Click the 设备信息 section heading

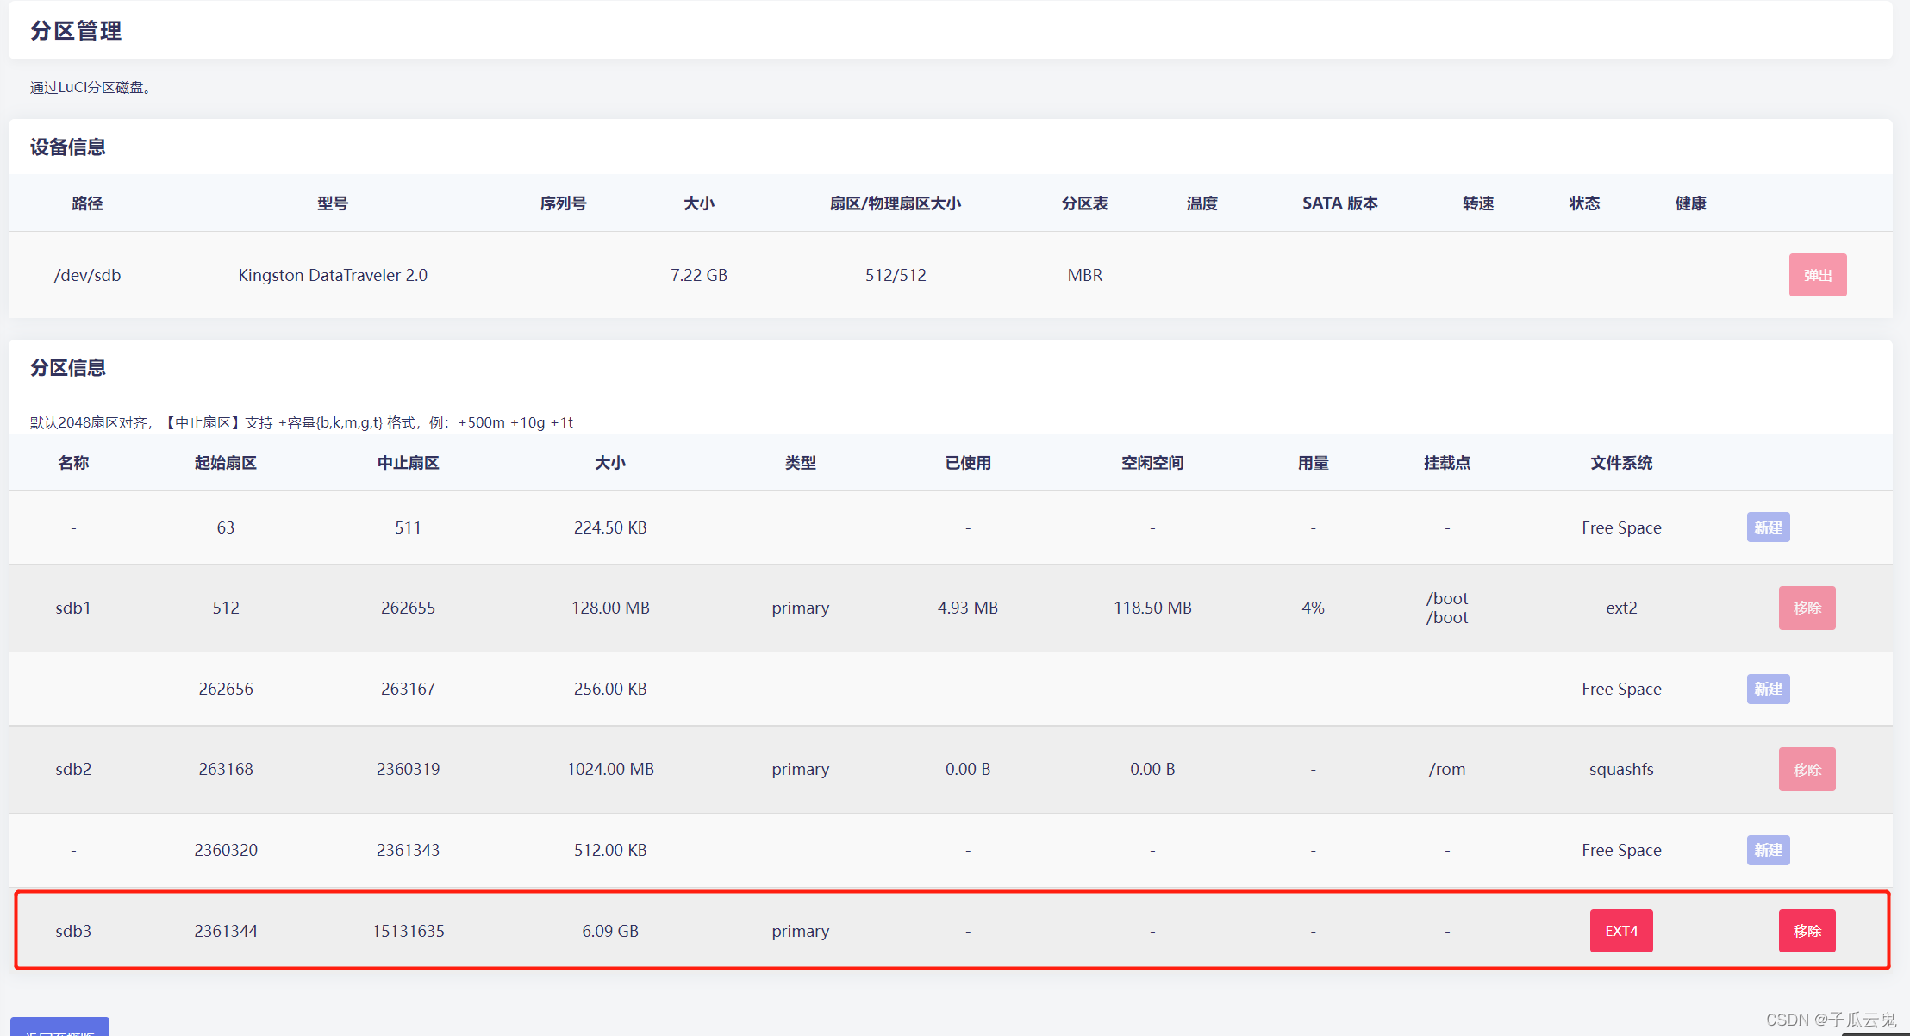click(68, 147)
